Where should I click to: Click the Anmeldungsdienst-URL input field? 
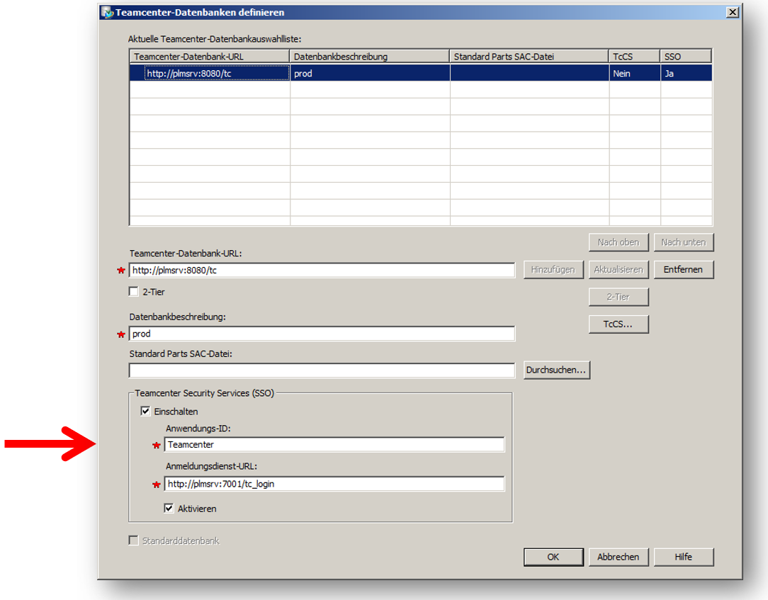tap(334, 484)
